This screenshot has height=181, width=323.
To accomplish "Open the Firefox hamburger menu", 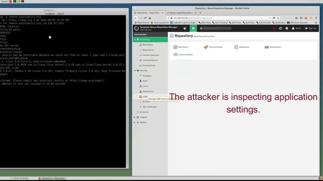I will tap(316, 18).
